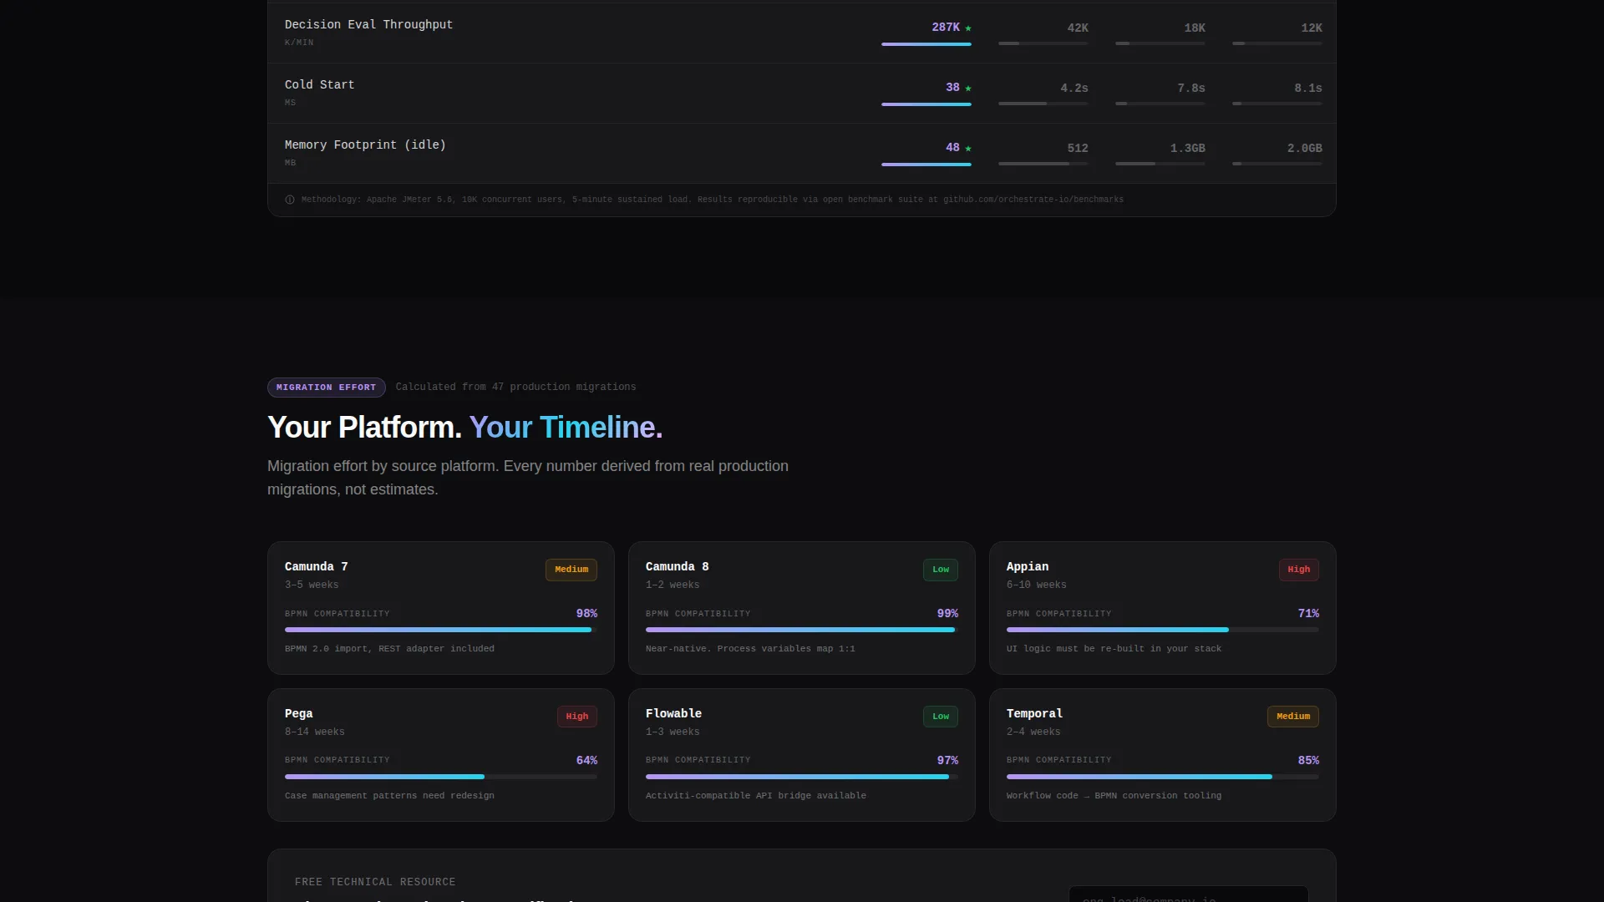Select the Temporal card title

click(x=1034, y=714)
